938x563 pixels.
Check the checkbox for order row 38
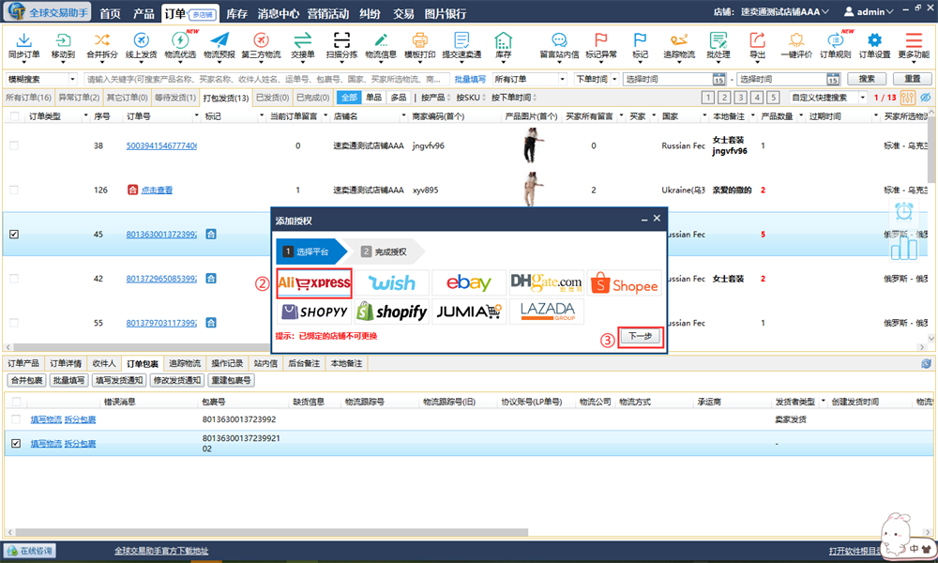(x=14, y=145)
